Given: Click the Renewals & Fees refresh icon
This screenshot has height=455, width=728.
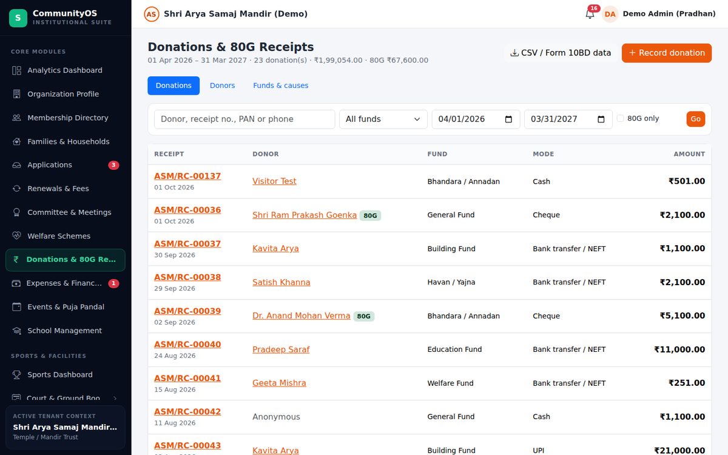Looking at the screenshot, I should point(17,189).
